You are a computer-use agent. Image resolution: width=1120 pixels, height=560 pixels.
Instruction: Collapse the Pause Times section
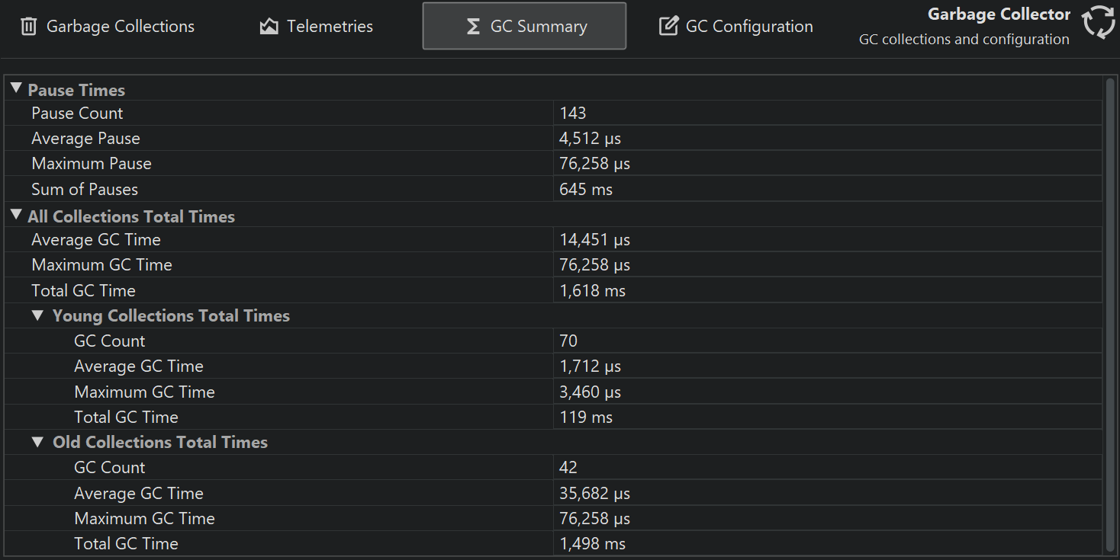pyautogui.click(x=16, y=89)
